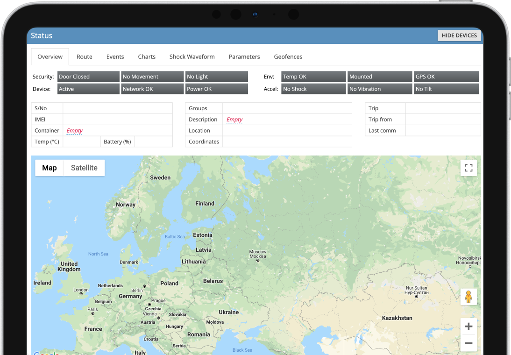Viewport: 511px width, 355px height.
Task: Click the Active device status
Action: pyautogui.click(x=88, y=89)
